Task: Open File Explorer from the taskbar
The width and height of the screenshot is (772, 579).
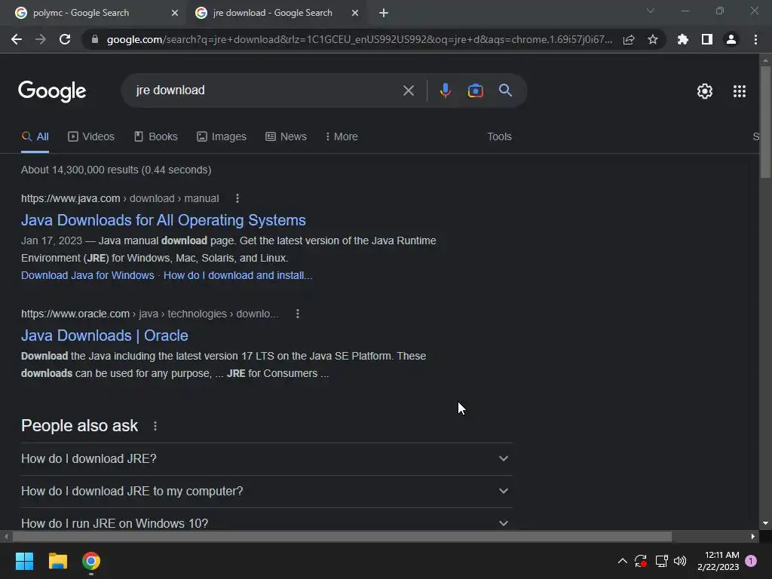Action: coord(57,561)
